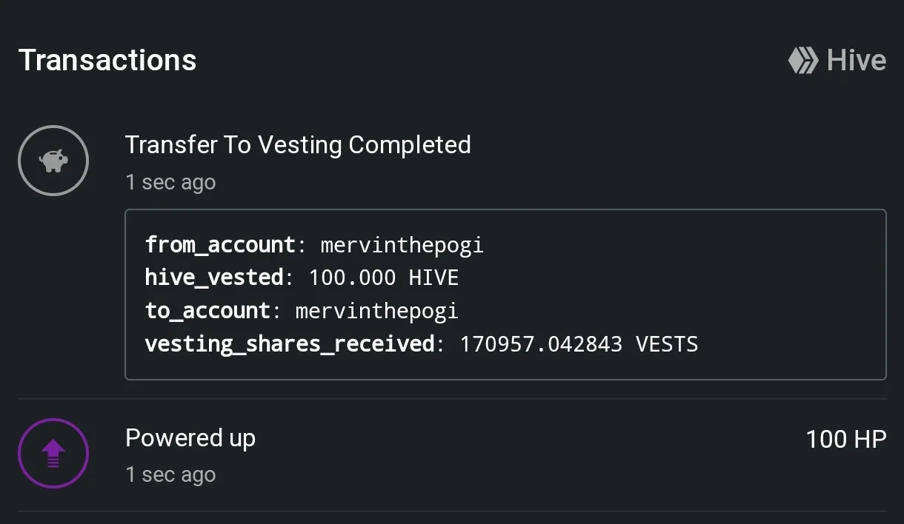This screenshot has width=904, height=524.
Task: Click the transaction details box
Action: pyautogui.click(x=505, y=295)
